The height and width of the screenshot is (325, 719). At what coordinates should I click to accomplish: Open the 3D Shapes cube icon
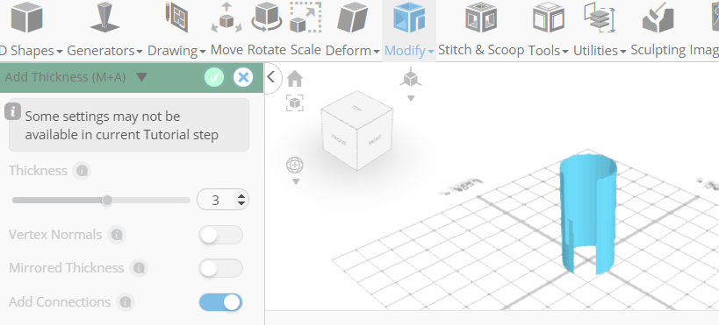point(26,18)
